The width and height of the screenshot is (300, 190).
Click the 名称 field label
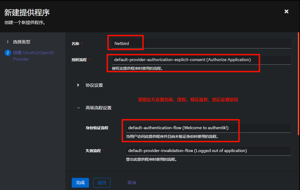(75, 44)
